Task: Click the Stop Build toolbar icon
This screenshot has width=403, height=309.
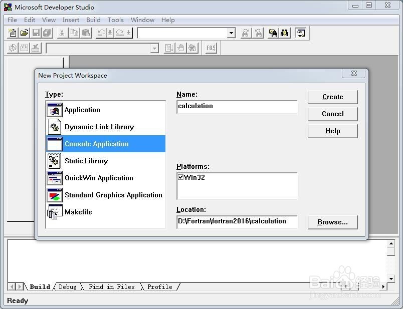Action: coord(36,48)
